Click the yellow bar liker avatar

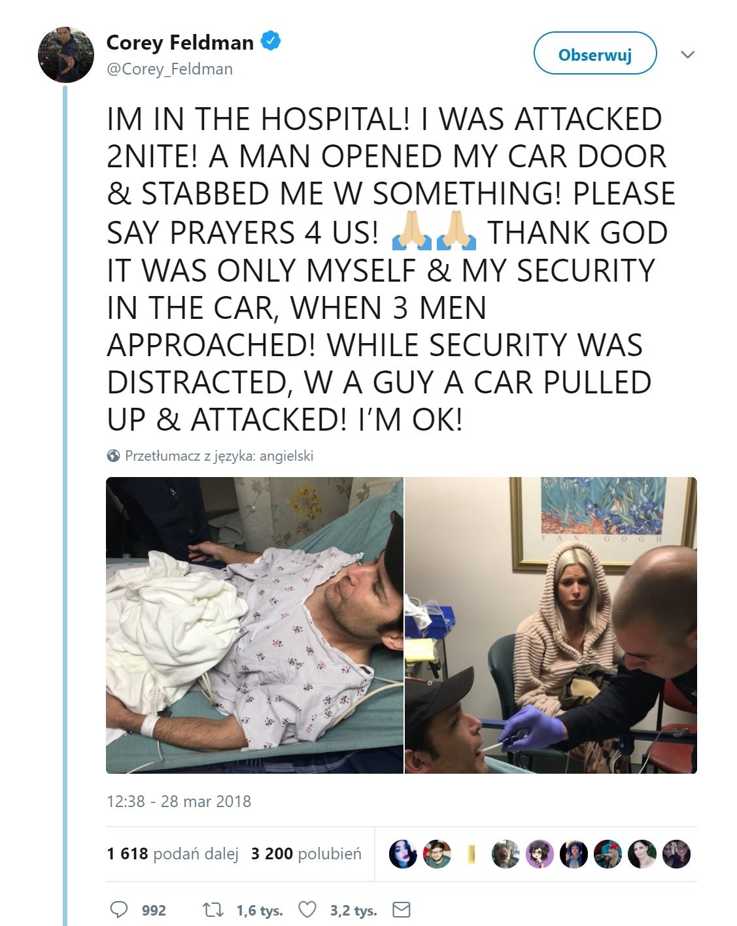[471, 854]
